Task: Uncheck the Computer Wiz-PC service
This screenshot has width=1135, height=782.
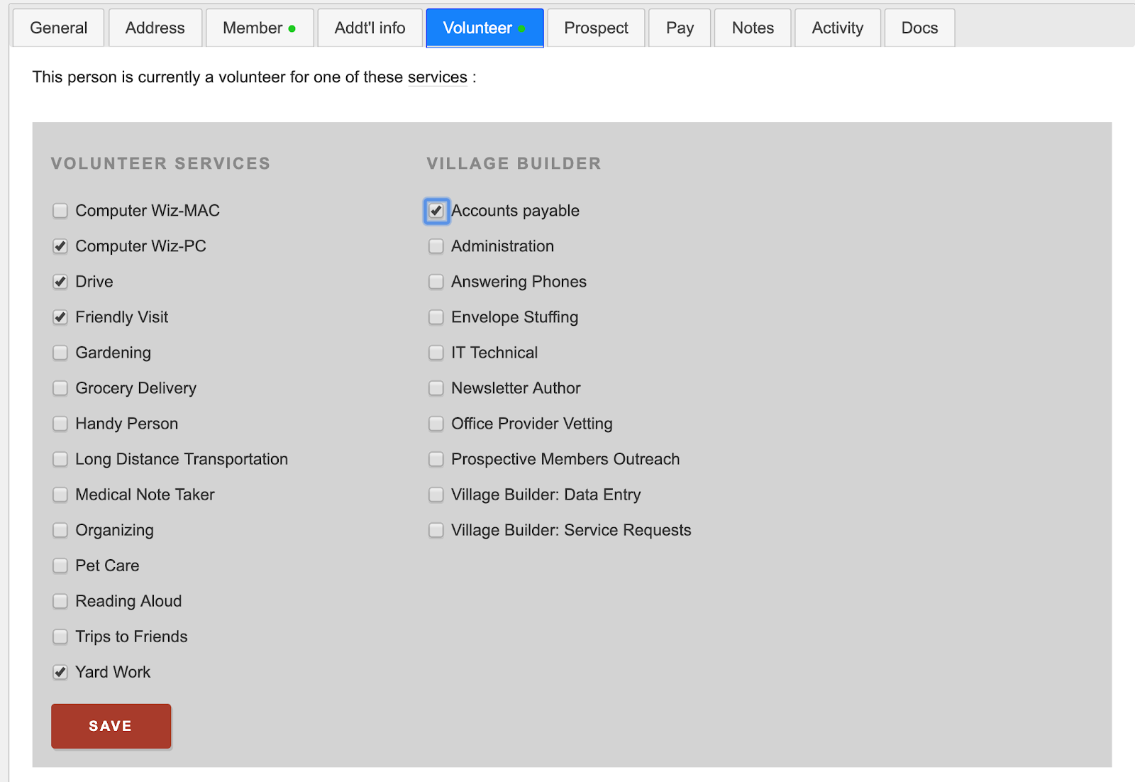Action: click(60, 246)
